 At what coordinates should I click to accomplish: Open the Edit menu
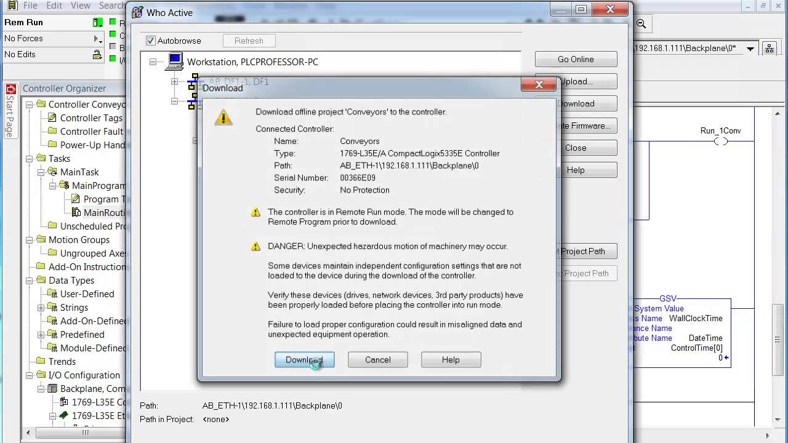tap(54, 6)
